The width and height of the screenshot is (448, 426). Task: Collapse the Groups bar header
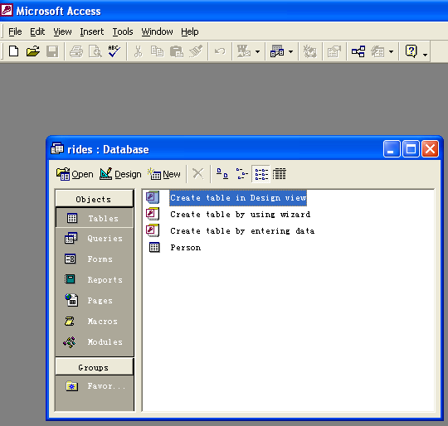click(x=95, y=367)
